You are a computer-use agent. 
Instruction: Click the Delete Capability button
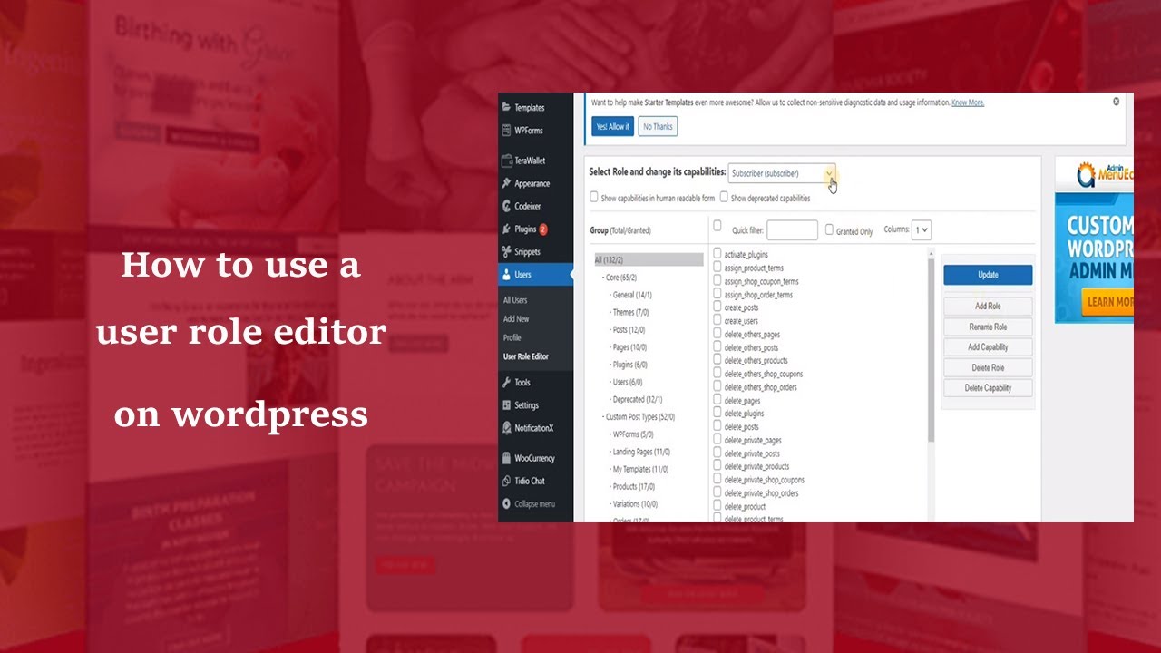[x=988, y=388]
